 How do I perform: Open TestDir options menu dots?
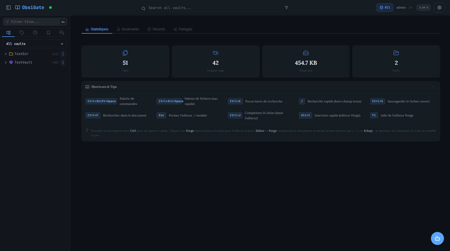[63, 54]
